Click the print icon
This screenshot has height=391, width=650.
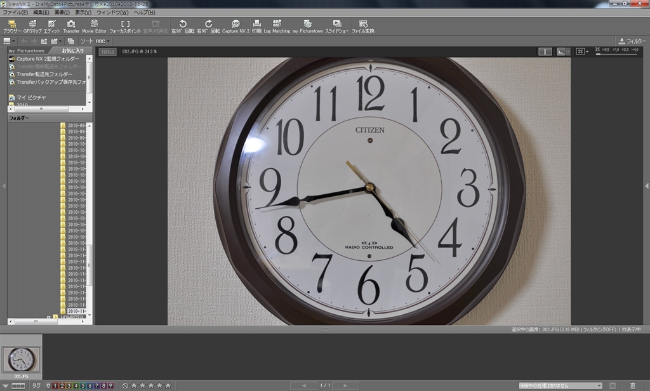[x=256, y=26]
